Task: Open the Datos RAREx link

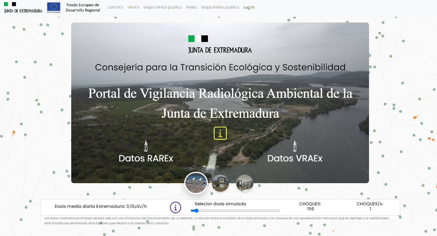Action: click(146, 158)
